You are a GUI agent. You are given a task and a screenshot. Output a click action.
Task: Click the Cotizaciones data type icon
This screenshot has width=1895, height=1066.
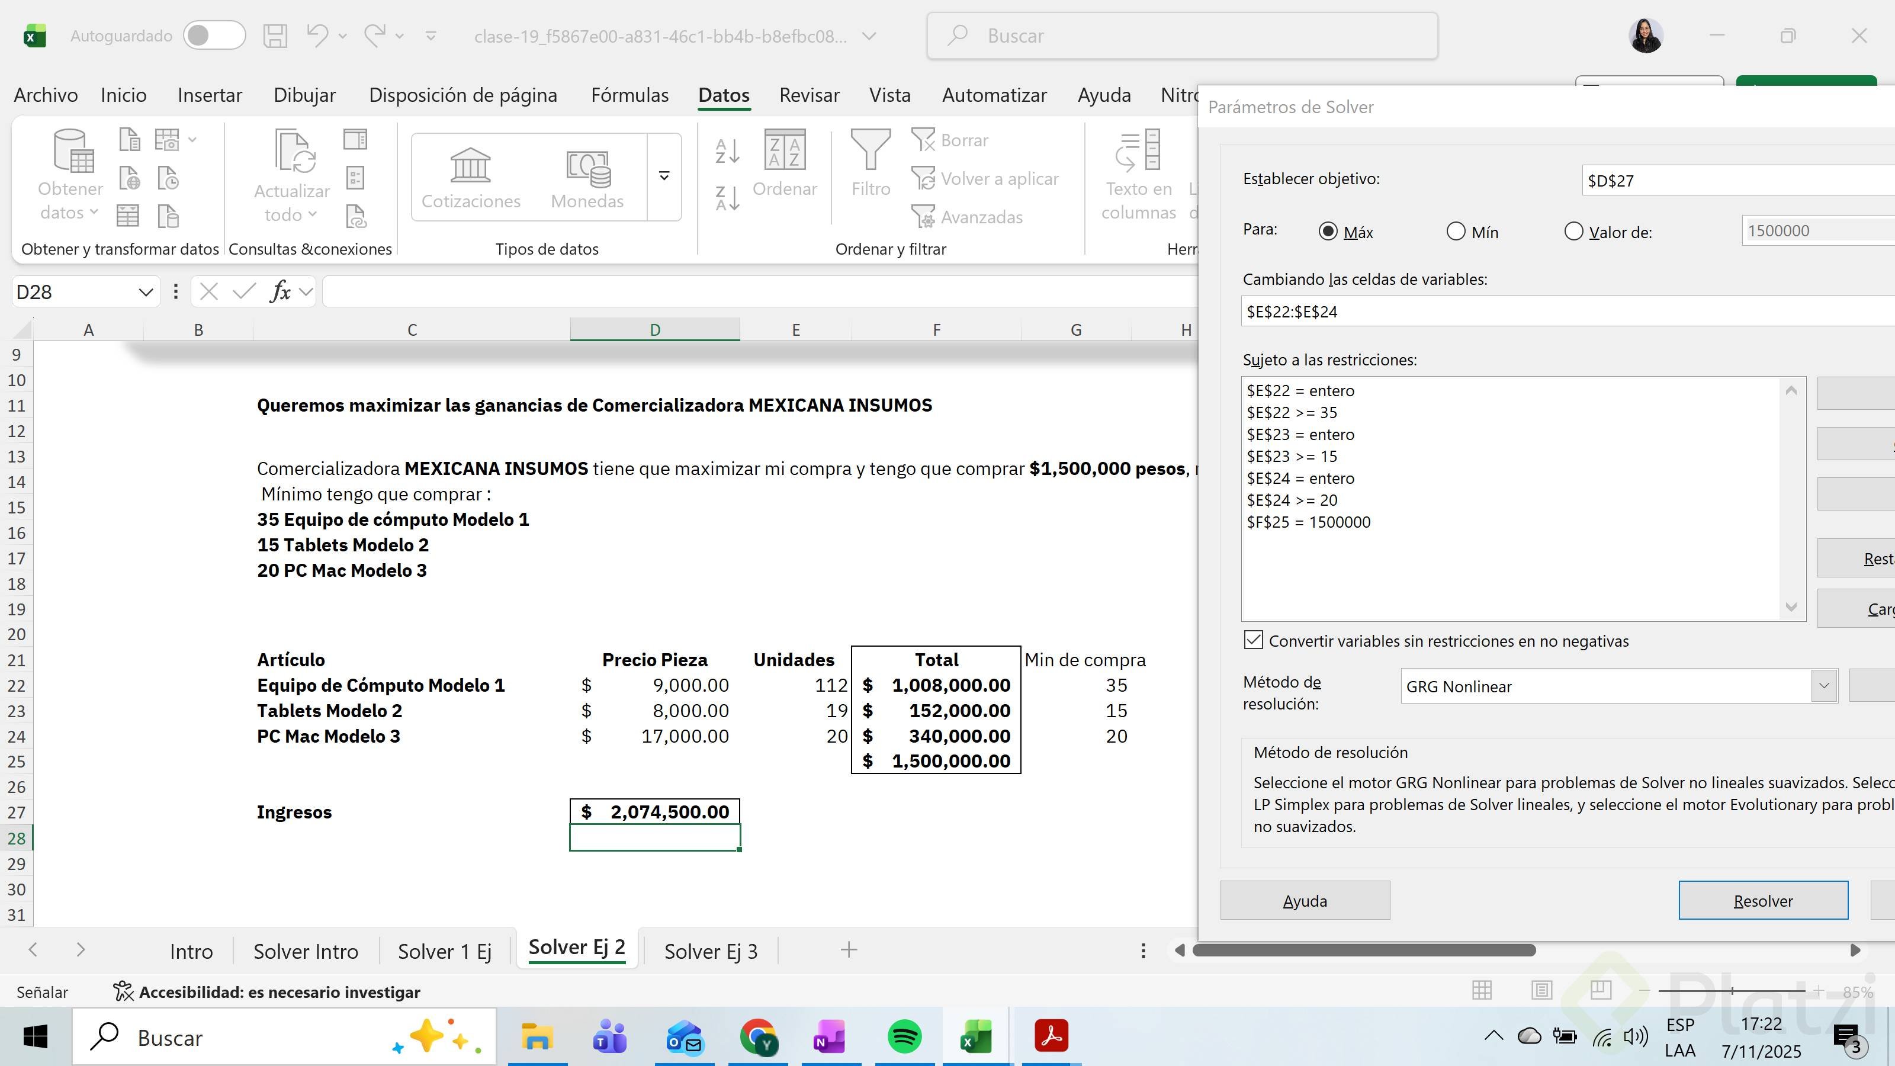470,165
